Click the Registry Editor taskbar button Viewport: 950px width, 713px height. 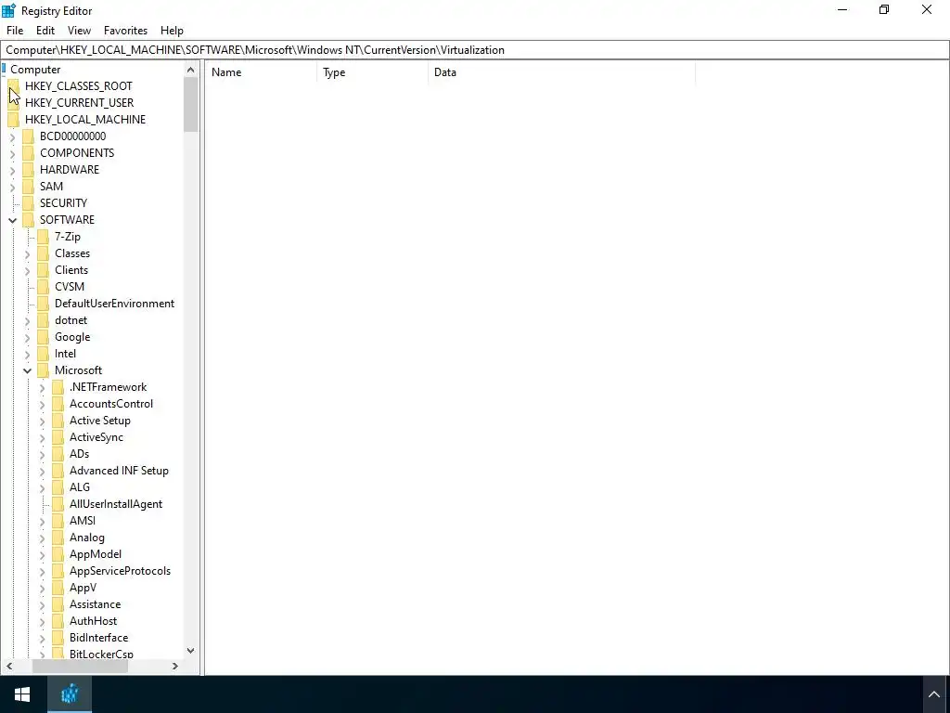click(70, 694)
